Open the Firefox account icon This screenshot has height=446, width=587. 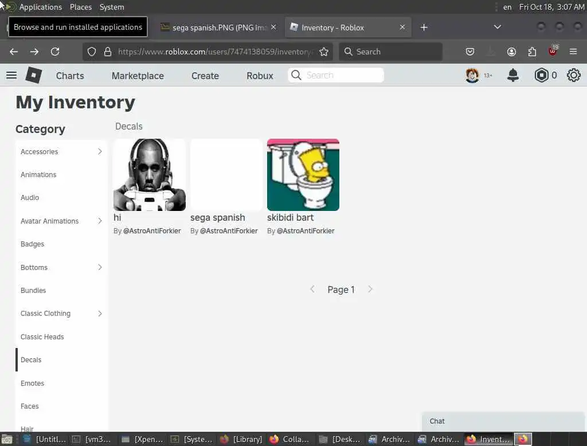coord(511,52)
